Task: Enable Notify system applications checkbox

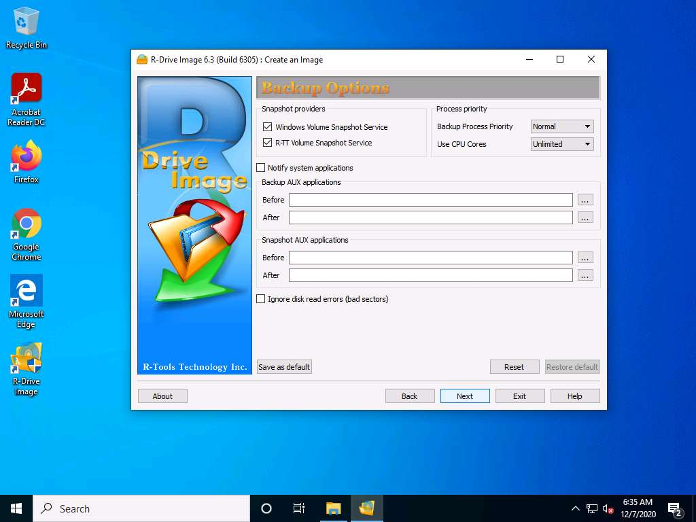Action: tap(261, 168)
